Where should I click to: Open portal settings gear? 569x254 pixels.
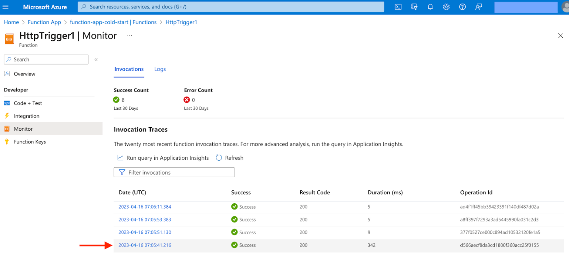pos(446,7)
